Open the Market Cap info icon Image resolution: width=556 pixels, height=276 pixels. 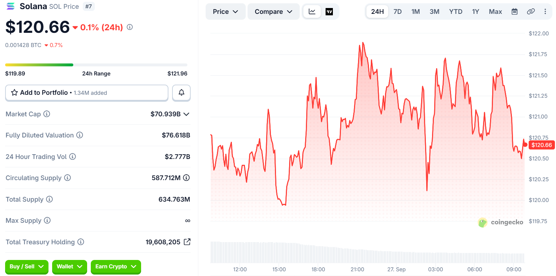pos(47,114)
